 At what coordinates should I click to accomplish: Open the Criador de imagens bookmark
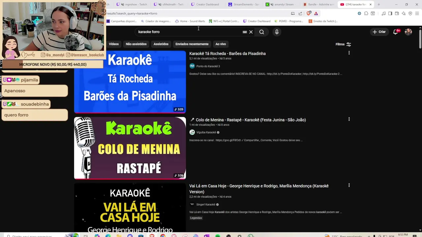pos(156,21)
